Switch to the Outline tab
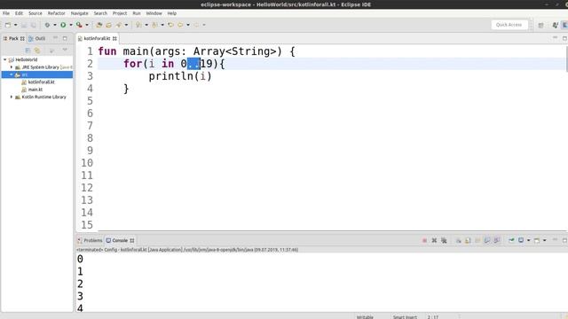Viewport: 568px width, 319px height. (37, 38)
